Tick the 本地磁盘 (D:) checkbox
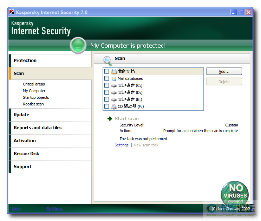Screen dimensions: 261x221 (x=106, y=92)
